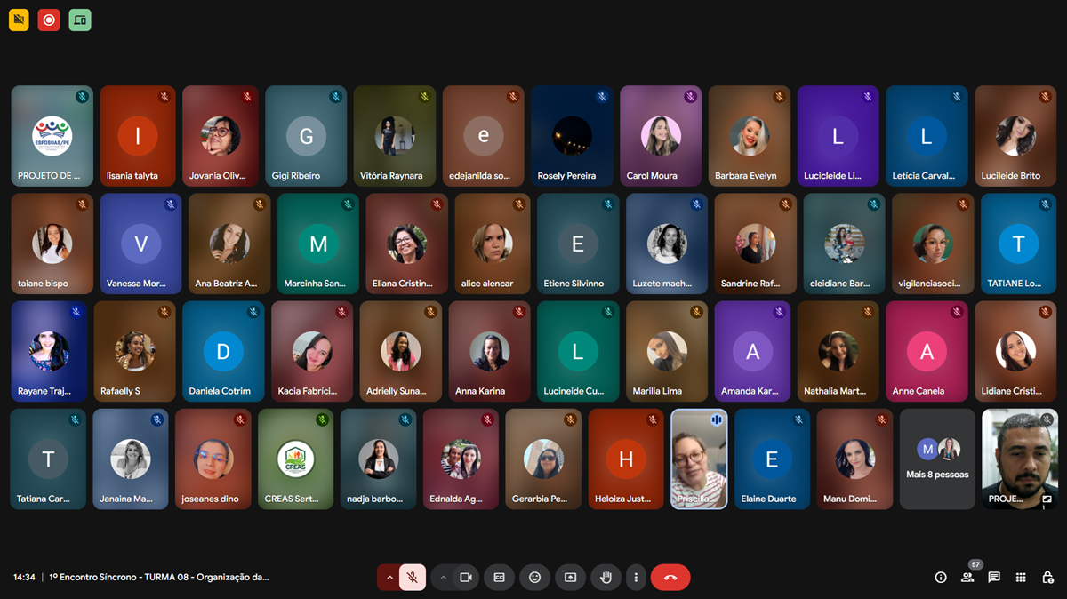Open the chat panel
This screenshot has width=1067, height=599.
point(994,578)
